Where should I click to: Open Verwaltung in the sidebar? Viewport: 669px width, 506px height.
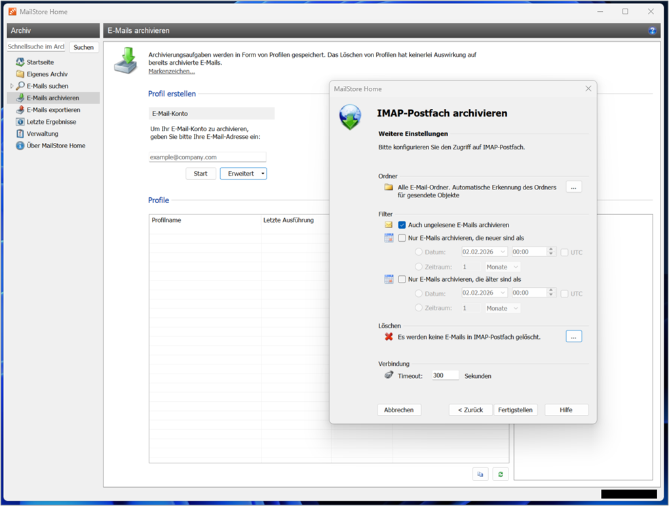42,134
